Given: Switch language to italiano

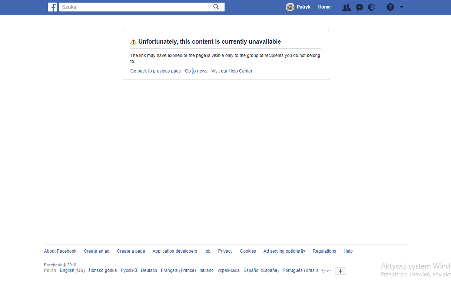Looking at the screenshot, I should (x=207, y=270).
